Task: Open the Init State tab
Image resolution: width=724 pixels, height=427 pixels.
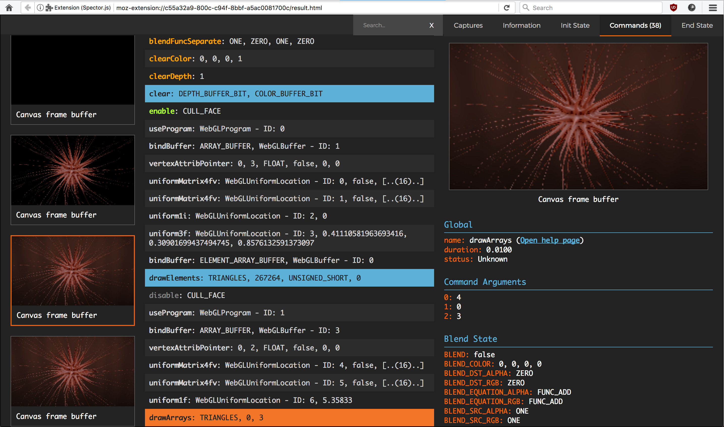Action: [x=575, y=25]
